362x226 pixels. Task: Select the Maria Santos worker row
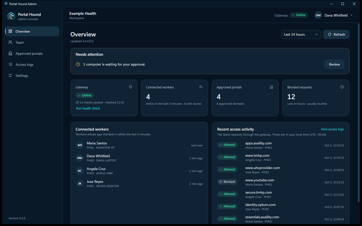[139, 145]
